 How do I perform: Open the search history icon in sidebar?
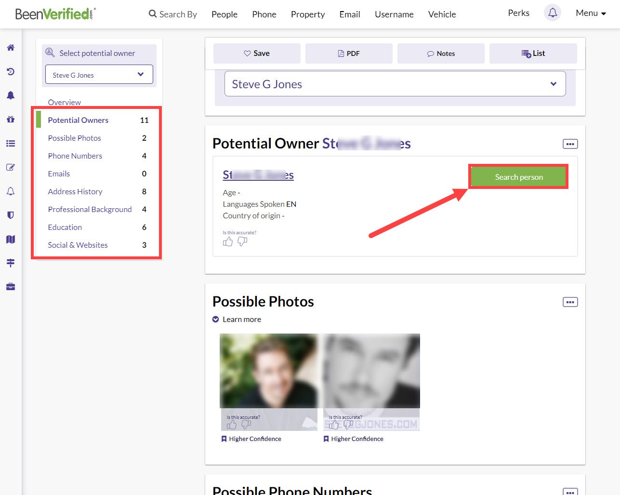click(x=11, y=72)
